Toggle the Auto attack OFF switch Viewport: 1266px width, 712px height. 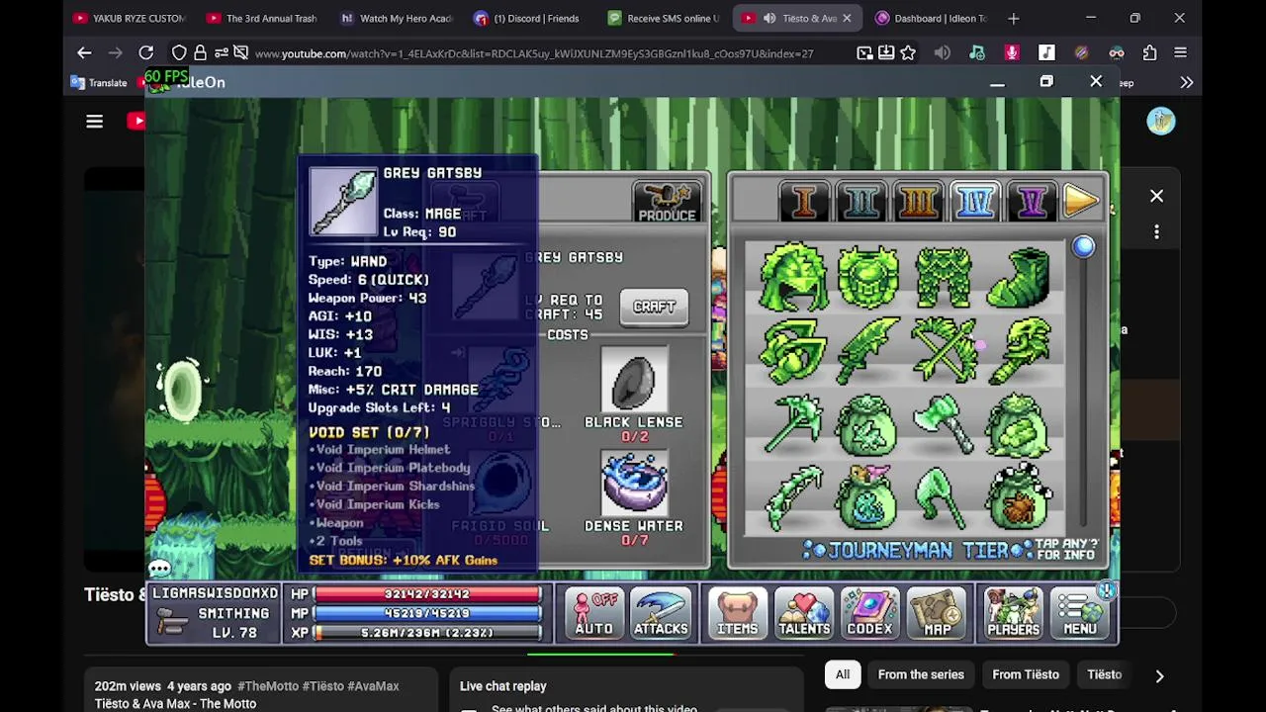point(594,613)
